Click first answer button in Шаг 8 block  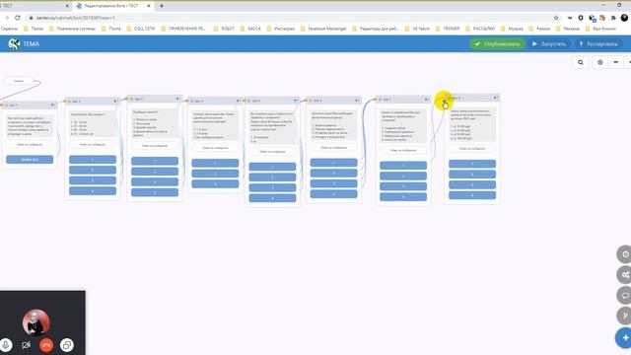pos(472,164)
